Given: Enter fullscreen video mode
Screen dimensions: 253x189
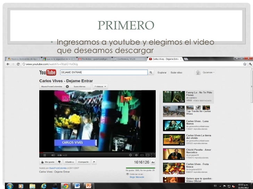Looking at the screenshot, I should pyautogui.click(x=153, y=155).
